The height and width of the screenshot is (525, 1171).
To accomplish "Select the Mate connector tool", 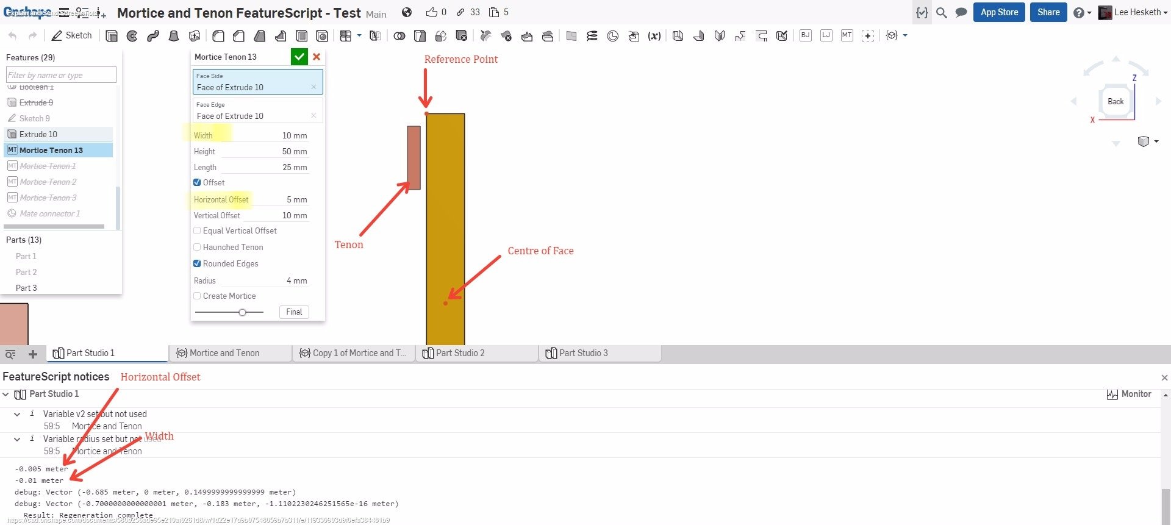I will click(613, 36).
